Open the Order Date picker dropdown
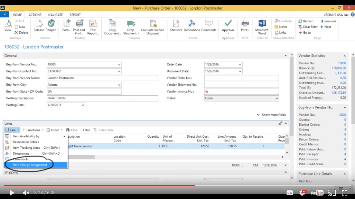The image size is (355, 199). 240,64
